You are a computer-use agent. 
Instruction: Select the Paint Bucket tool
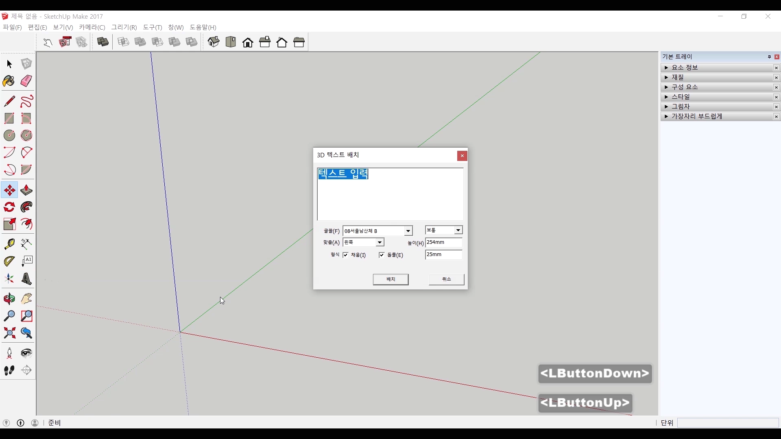[x=9, y=81]
